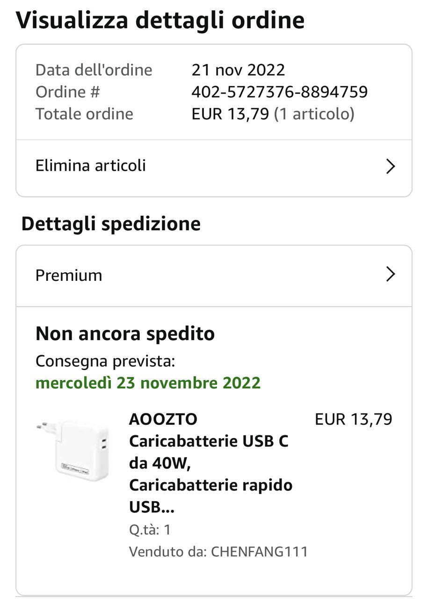
Task: Click the Consegna prevista label
Action: [105, 361]
